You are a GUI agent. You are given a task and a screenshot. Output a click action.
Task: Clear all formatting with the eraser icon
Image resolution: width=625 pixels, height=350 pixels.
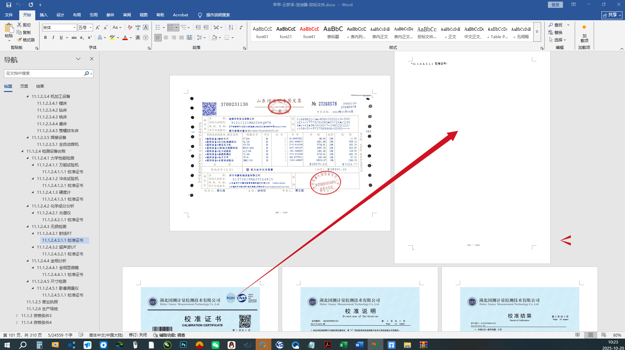pyautogui.click(x=130, y=28)
